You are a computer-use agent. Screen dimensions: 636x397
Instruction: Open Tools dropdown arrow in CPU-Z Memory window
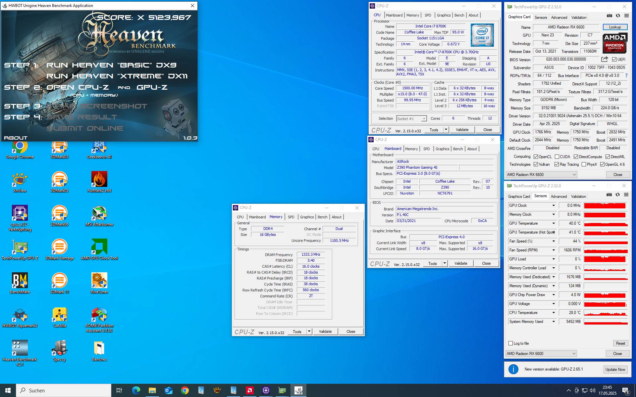[309, 331]
